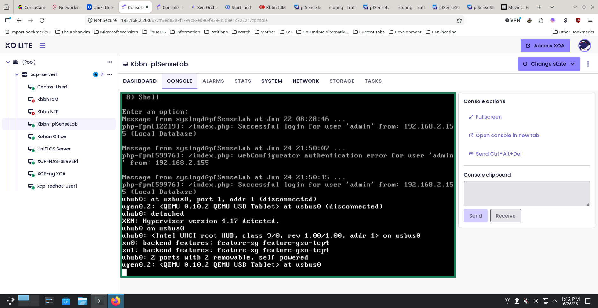Viewport: 598px width, 308px height.
Task: Close the active Console tab
Action: 147,7
